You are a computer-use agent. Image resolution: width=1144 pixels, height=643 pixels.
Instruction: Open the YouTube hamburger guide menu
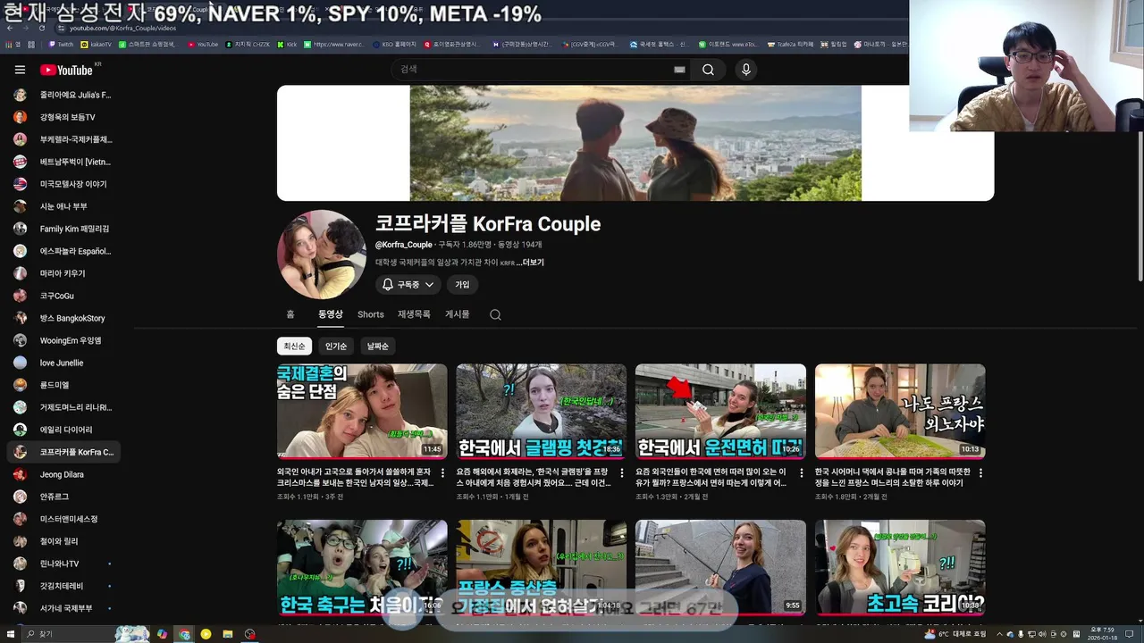pyautogui.click(x=20, y=70)
